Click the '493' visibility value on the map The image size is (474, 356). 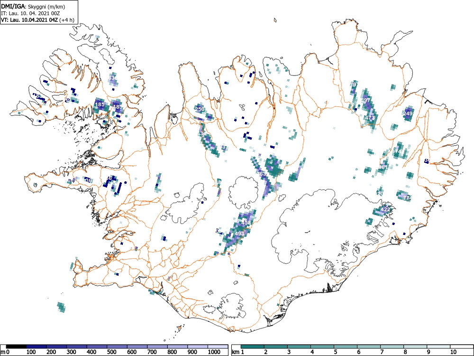tap(239, 234)
